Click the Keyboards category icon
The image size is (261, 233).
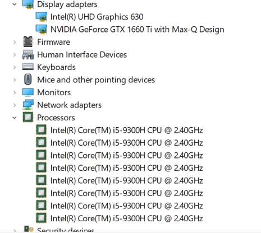[28, 67]
